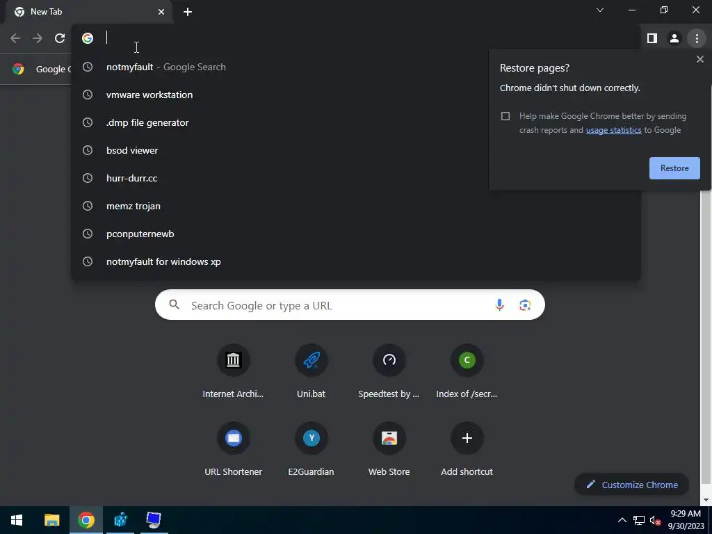Close the New Tab tab
712x534 pixels.
(x=161, y=12)
